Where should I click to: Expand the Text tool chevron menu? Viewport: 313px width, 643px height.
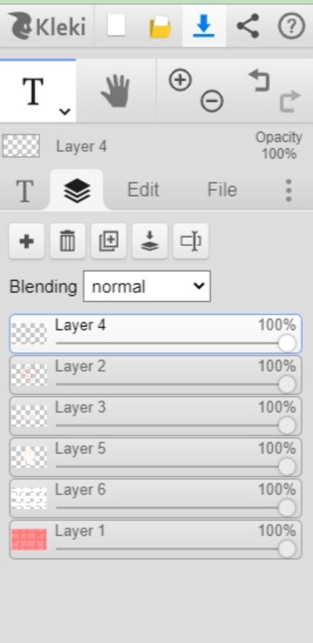[65, 111]
